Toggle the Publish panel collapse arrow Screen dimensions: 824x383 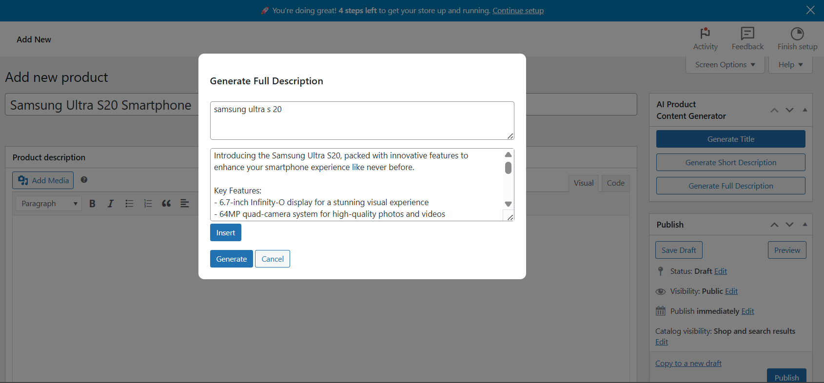(804, 225)
